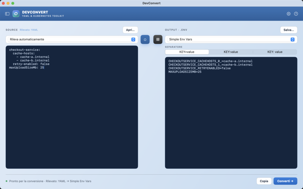Open help question mark icon
This screenshot has height=189, width=303.
pyautogui.click(x=296, y=14)
